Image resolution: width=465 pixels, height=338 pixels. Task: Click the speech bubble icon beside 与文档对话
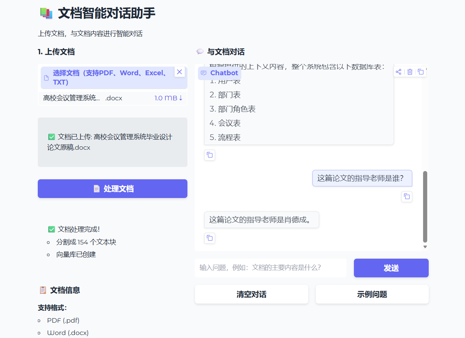click(199, 51)
